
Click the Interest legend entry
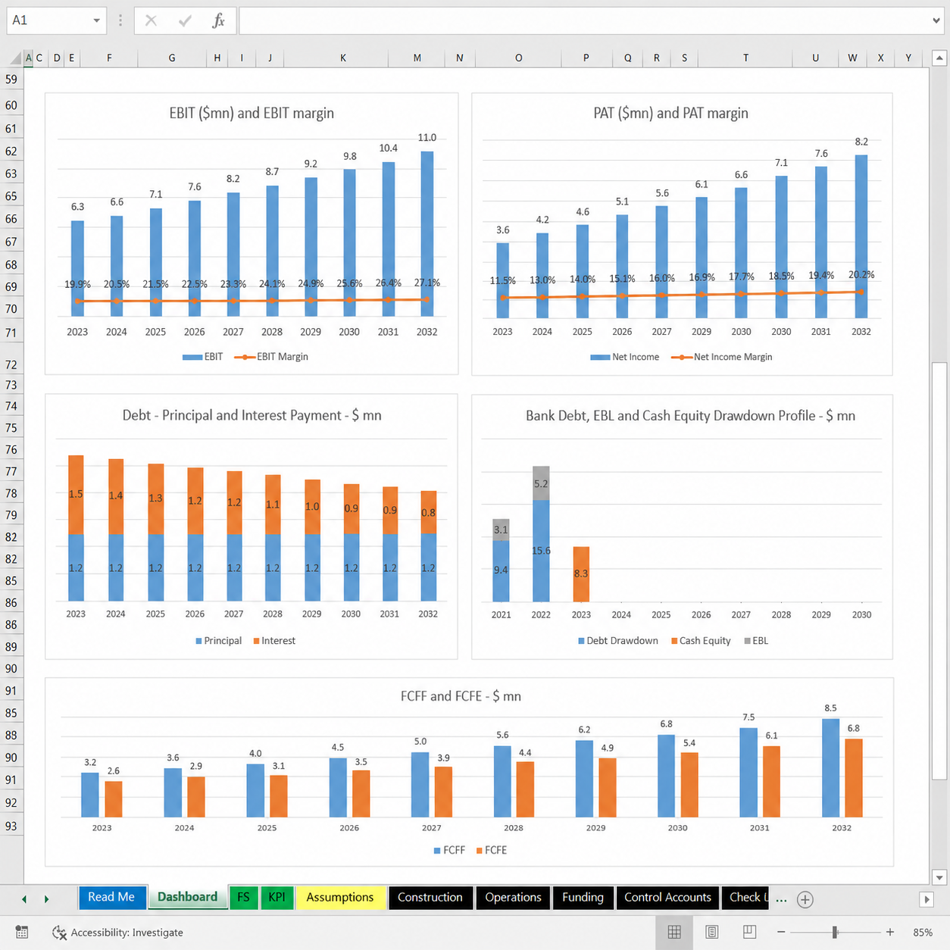pos(274,641)
